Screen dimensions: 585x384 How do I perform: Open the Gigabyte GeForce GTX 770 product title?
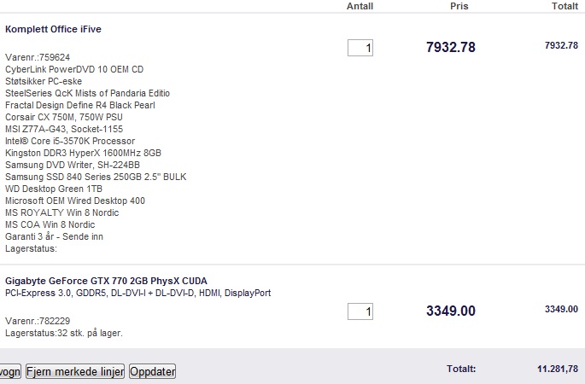(x=107, y=281)
